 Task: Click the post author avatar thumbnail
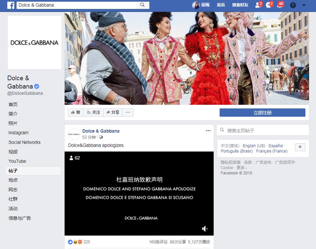[x=74, y=134]
